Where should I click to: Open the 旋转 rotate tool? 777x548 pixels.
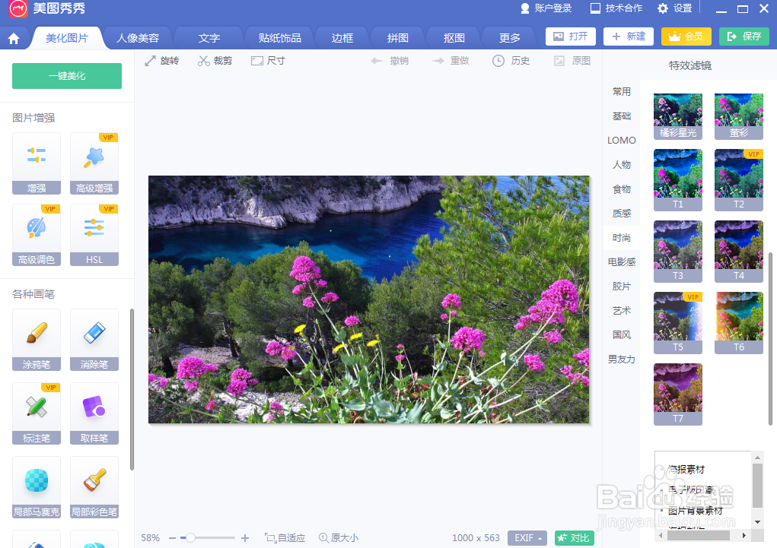162,60
